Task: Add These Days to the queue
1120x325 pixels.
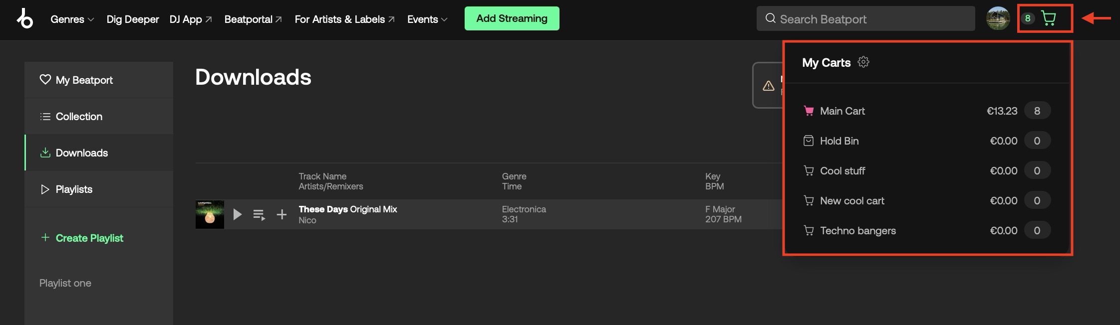Action: tap(259, 215)
